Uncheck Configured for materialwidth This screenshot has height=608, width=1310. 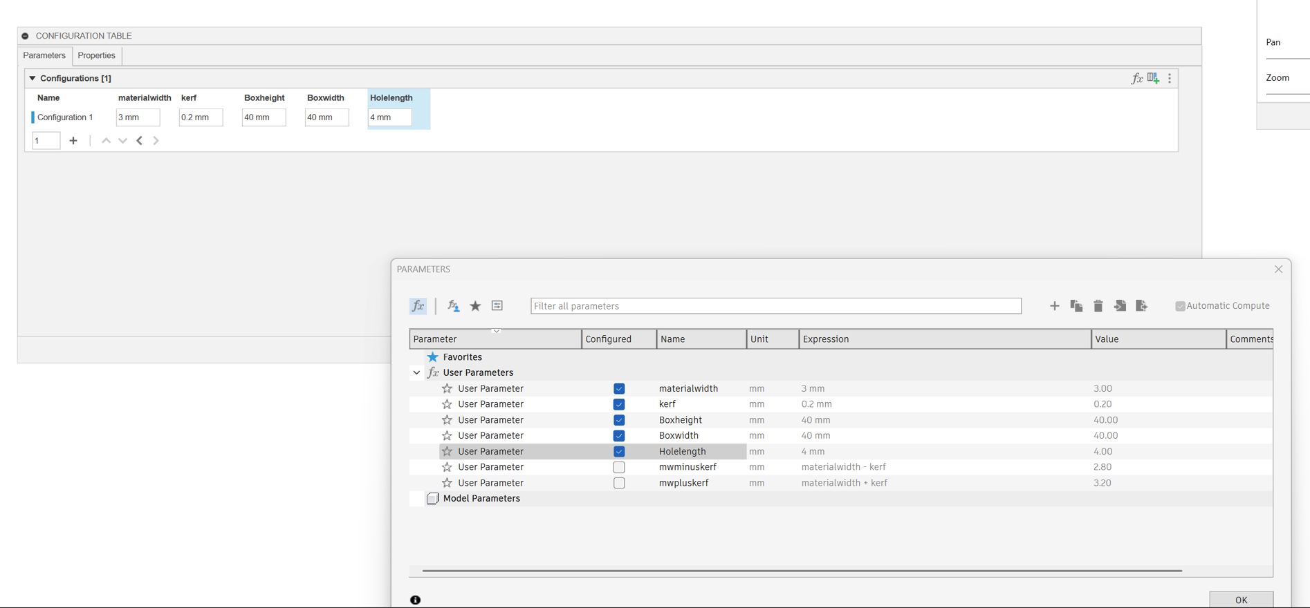point(619,388)
